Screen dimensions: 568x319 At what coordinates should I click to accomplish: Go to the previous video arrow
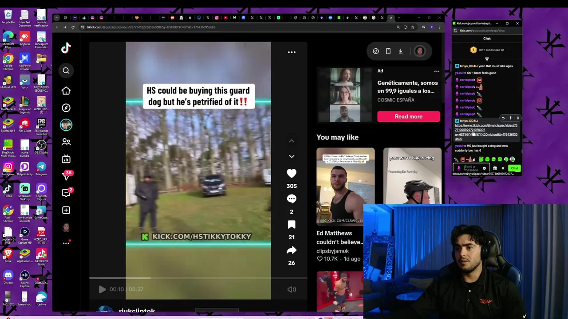(x=292, y=141)
